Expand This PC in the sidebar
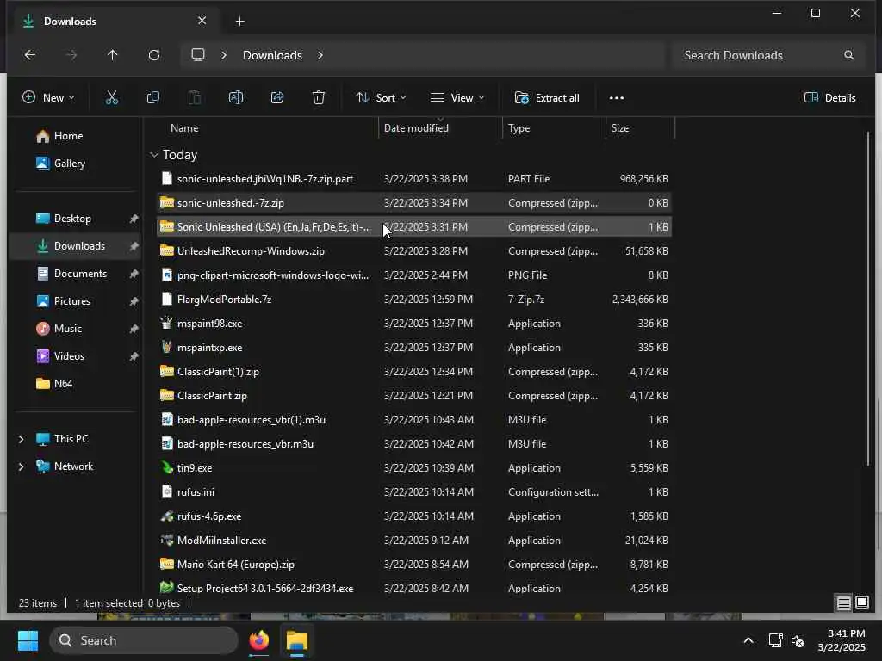The width and height of the screenshot is (882, 661). (x=21, y=439)
